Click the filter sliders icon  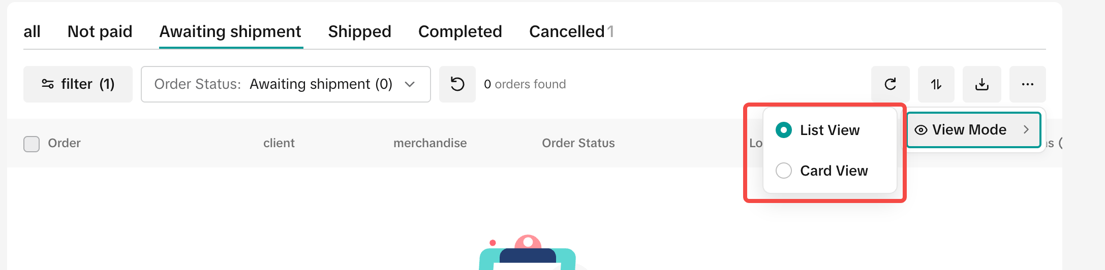tap(48, 84)
